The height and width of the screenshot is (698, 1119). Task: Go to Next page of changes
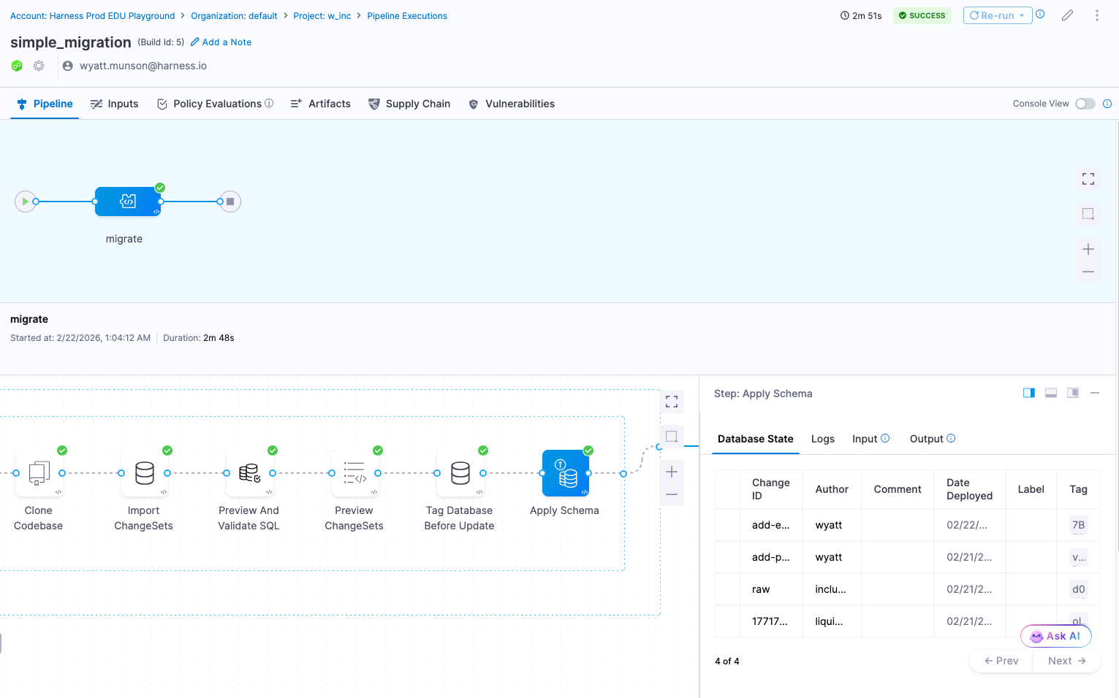pos(1066,661)
